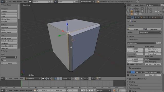Open the Mitchell-Netravali filter dropdown
Image resolution: width=164 pixels, height=92 pixels.
click(153, 72)
